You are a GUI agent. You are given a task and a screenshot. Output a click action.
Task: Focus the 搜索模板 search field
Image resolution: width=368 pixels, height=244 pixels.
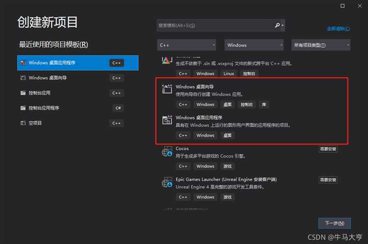[x=215, y=25]
